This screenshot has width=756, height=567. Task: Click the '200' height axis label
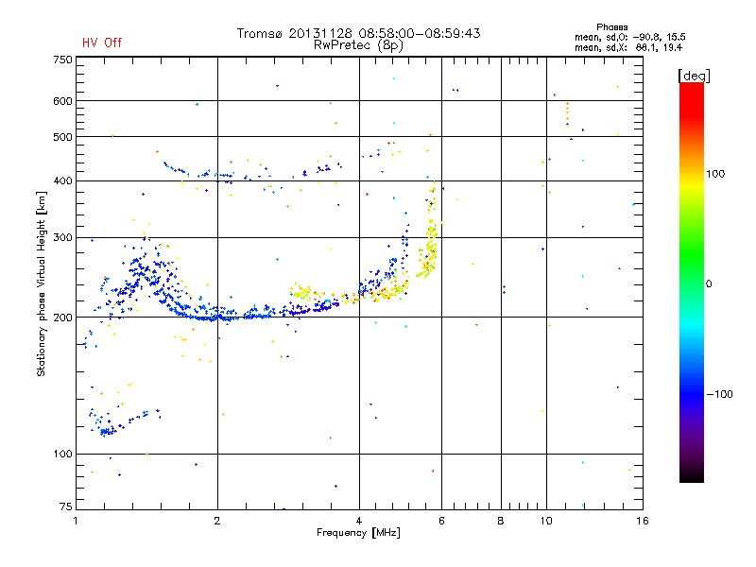62,318
